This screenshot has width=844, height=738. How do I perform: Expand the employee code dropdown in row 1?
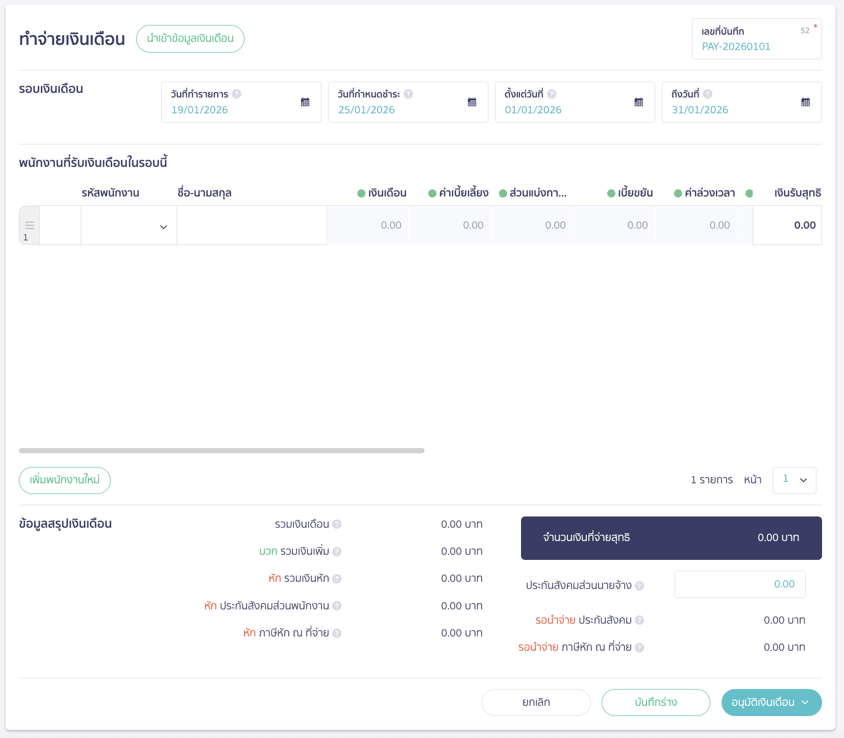coord(163,227)
